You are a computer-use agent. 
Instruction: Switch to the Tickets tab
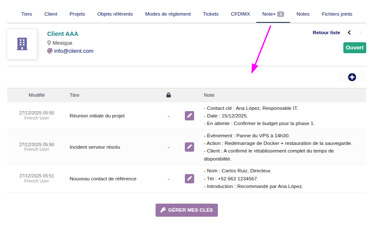[211, 14]
